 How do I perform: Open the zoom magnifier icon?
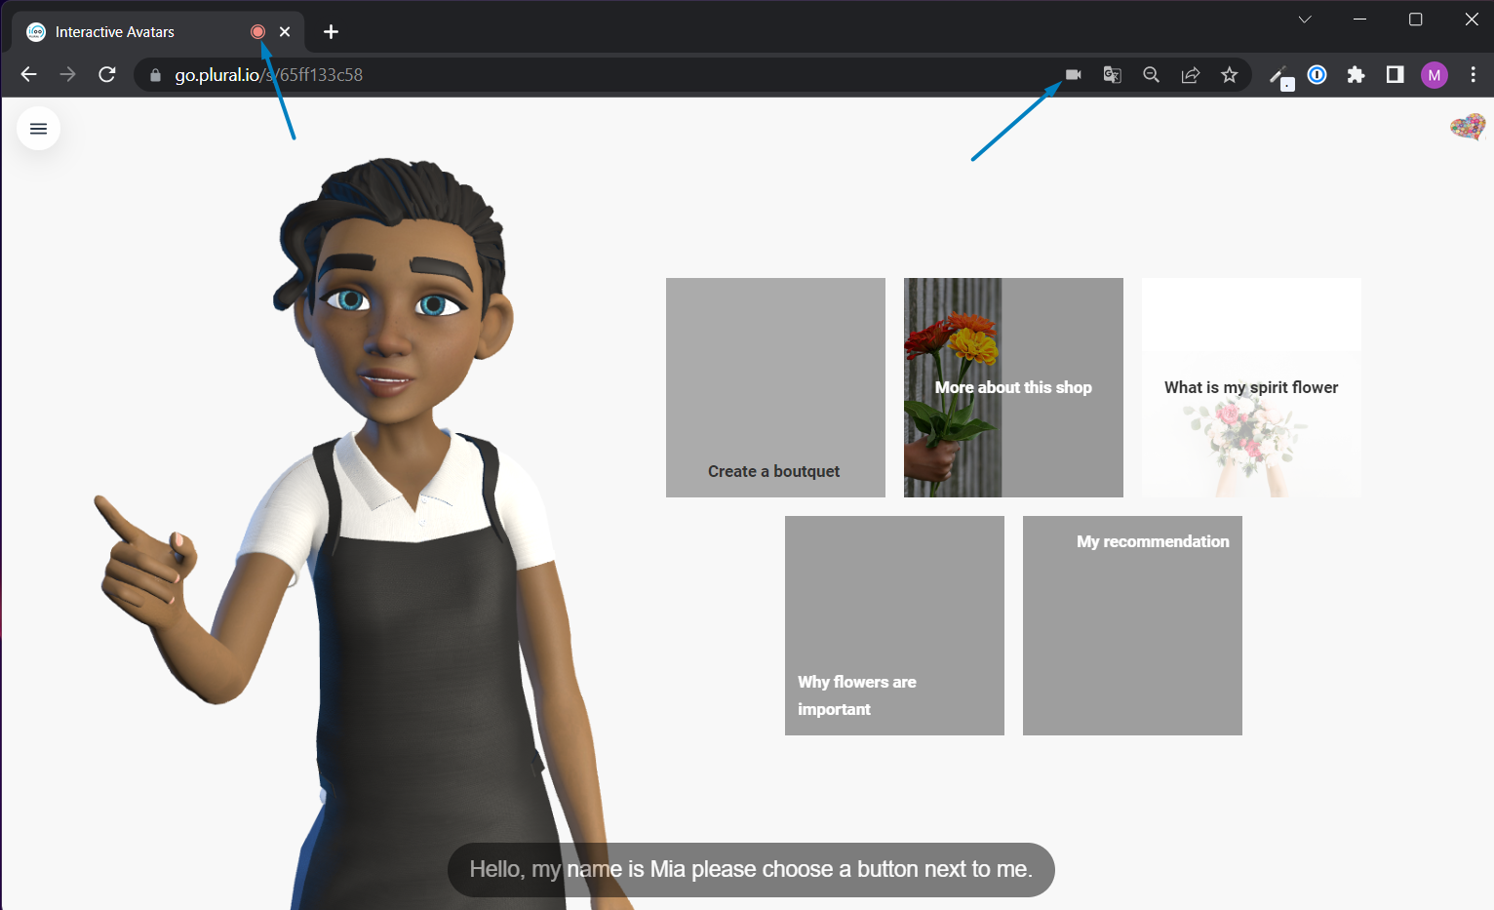coord(1152,75)
